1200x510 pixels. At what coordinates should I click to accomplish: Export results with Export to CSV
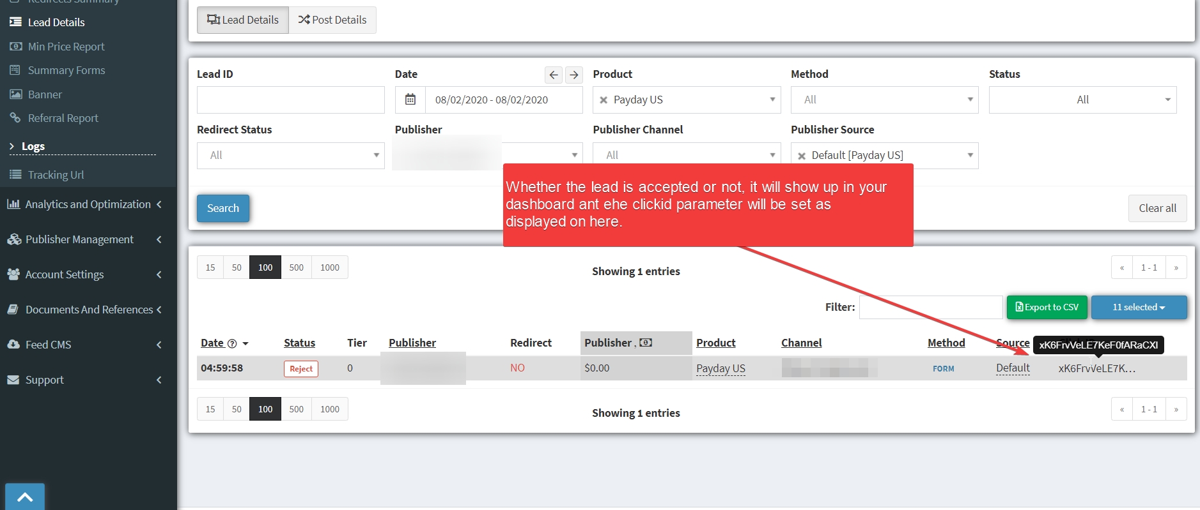(x=1047, y=307)
